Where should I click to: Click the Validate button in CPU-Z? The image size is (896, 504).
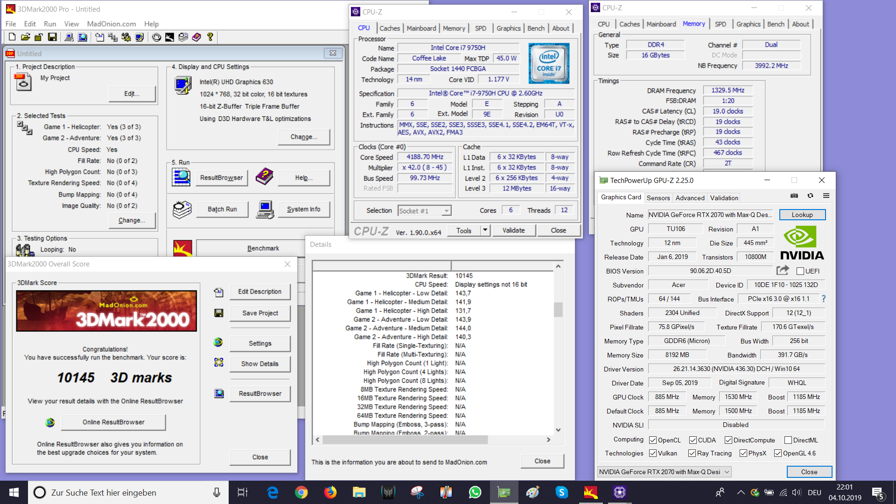pyautogui.click(x=513, y=230)
